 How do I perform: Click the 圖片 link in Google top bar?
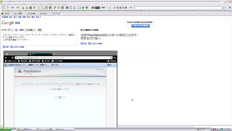pyautogui.click(x=11, y=17)
